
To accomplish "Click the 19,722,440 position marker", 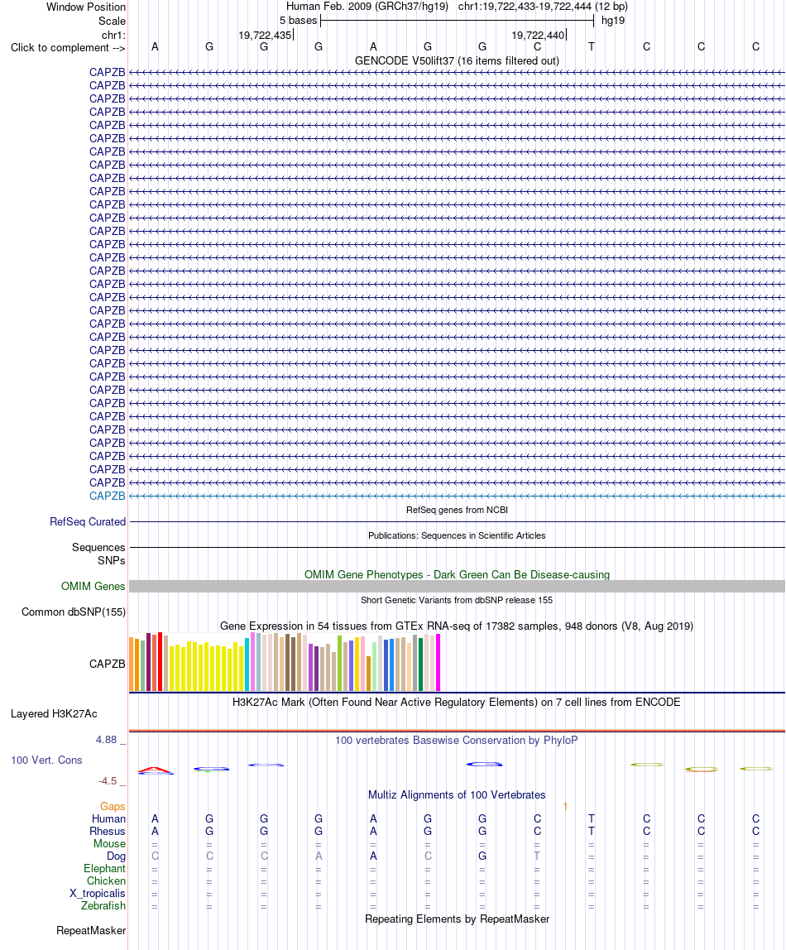I will [x=538, y=35].
